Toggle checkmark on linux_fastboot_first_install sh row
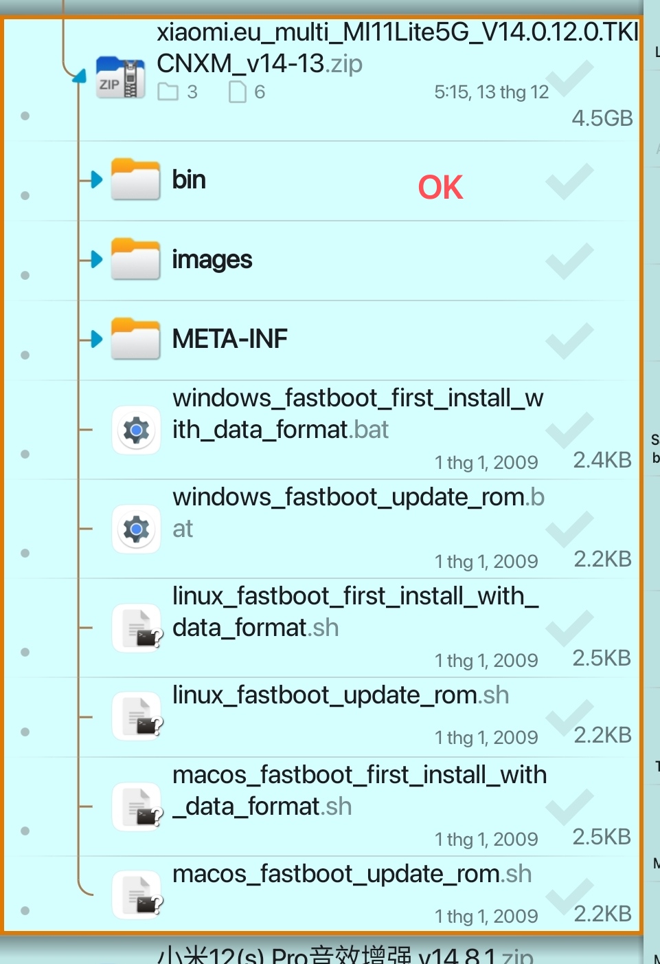This screenshot has height=964, width=660. coord(569,629)
